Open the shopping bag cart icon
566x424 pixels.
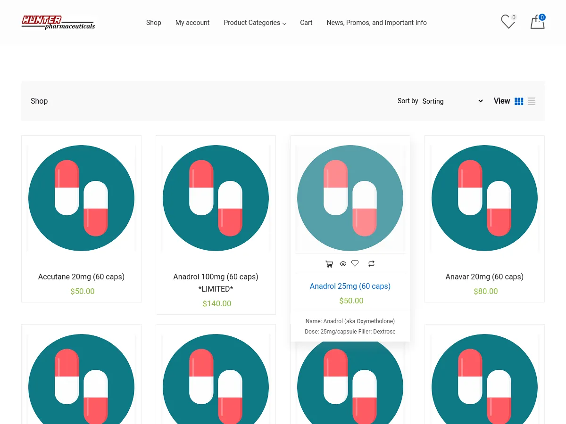(x=537, y=22)
